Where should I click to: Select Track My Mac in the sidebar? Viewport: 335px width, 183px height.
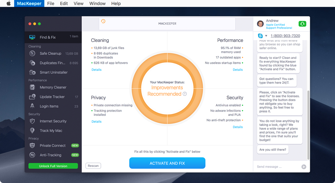(53, 130)
